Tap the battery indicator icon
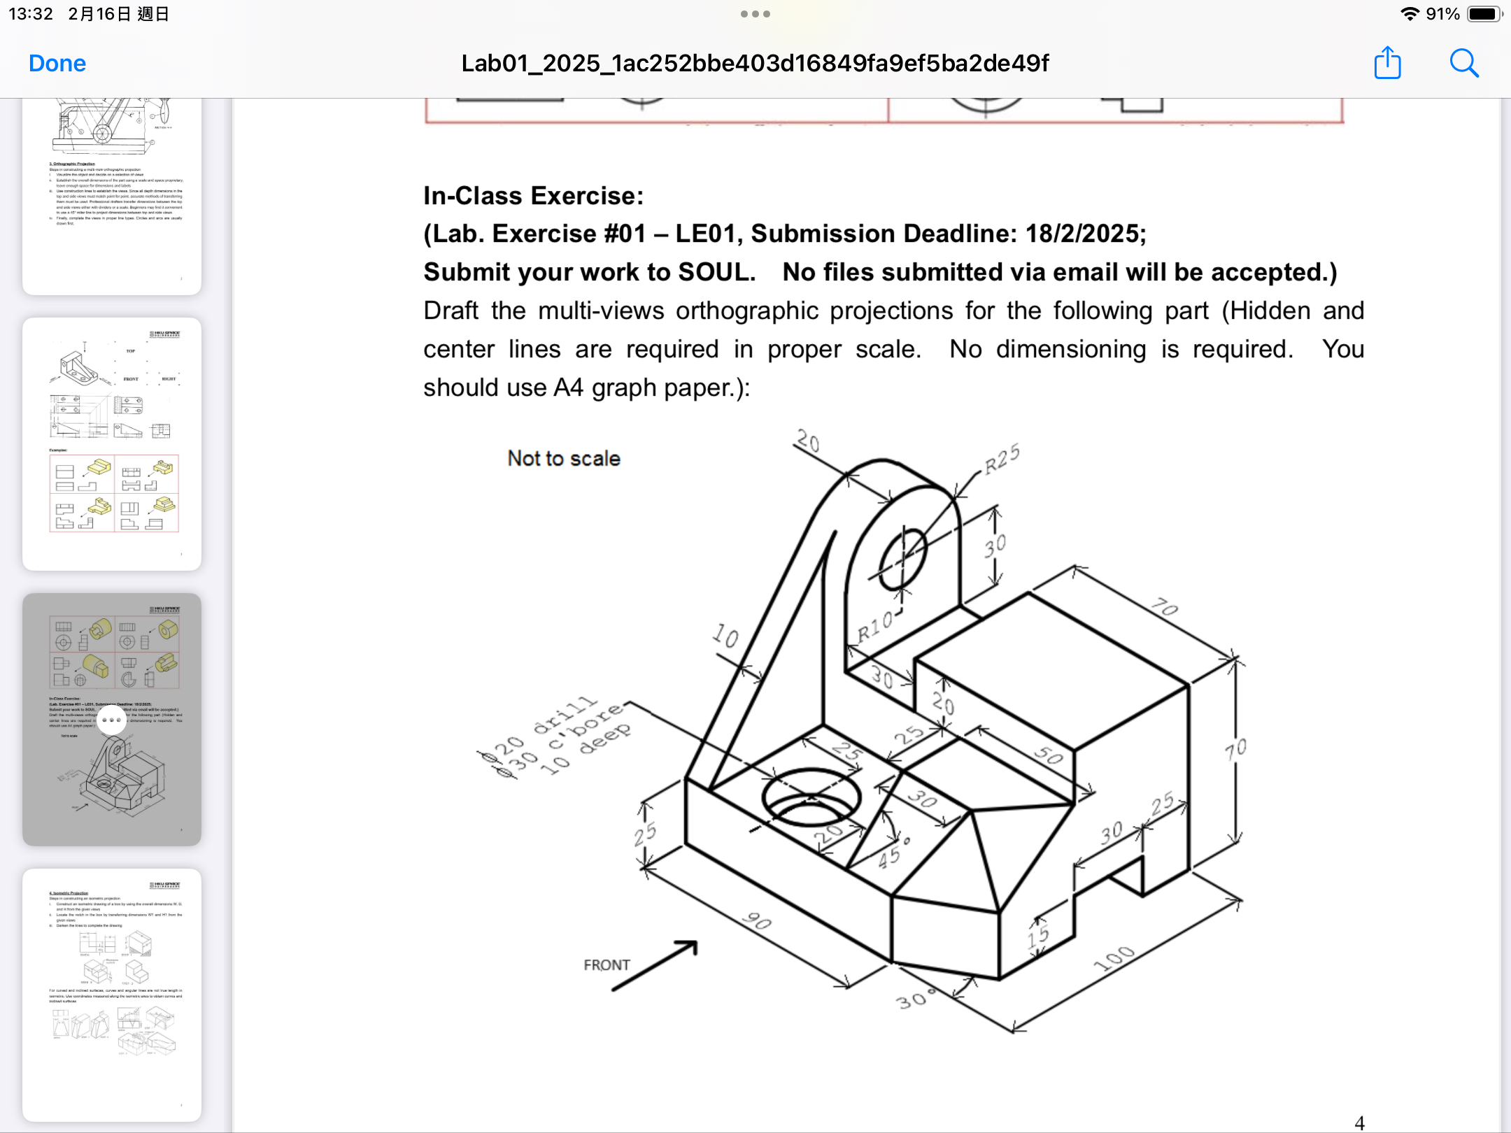 pos(1484,14)
